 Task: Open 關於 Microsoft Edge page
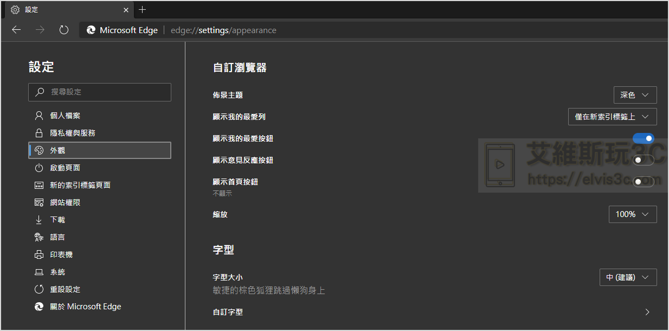(x=85, y=307)
